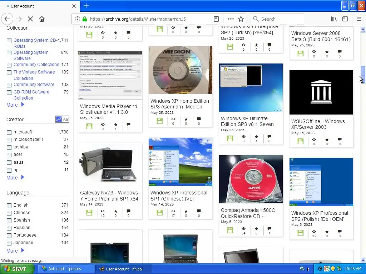Open Windows Media Player 11 Slipstreamer link
Image resolution: width=366 pixels, height=274 pixels.
click(x=108, y=109)
